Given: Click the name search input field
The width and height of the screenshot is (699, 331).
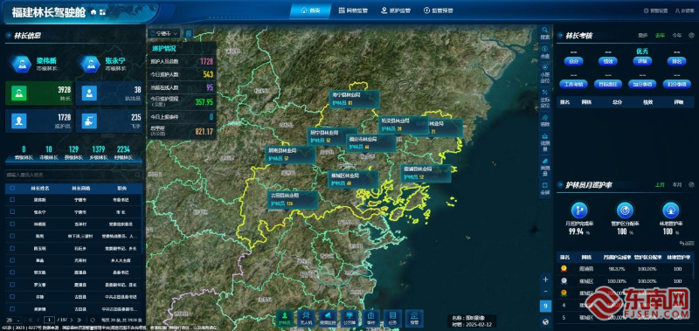Looking at the screenshot, I should pos(73,175).
